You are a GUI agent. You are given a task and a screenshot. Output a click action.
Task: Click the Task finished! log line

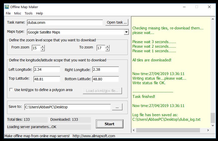[x=144, y=97]
